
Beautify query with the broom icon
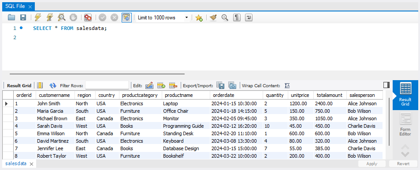[x=213, y=18]
